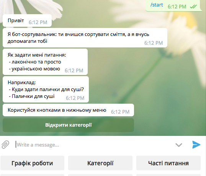This screenshot has width=206, height=176.
Task: Click the double check marks on /start
Action: pos(193,7)
